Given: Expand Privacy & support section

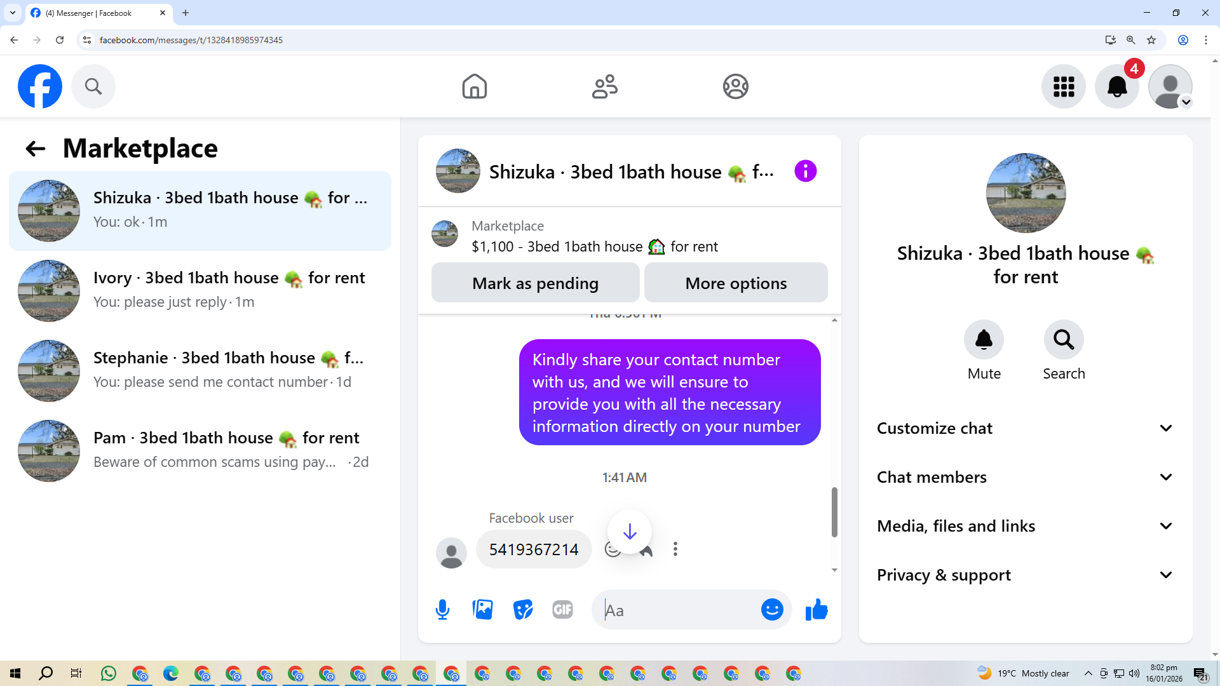Looking at the screenshot, I should click(1025, 575).
